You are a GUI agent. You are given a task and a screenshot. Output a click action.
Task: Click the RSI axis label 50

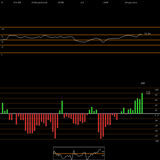pyautogui.click(x=2, y=42)
